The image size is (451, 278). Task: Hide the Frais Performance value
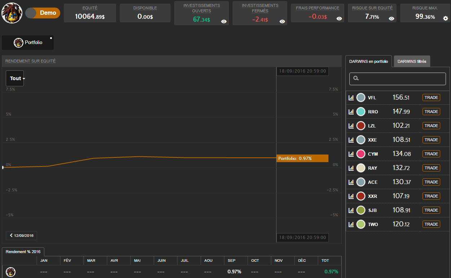coord(339,18)
